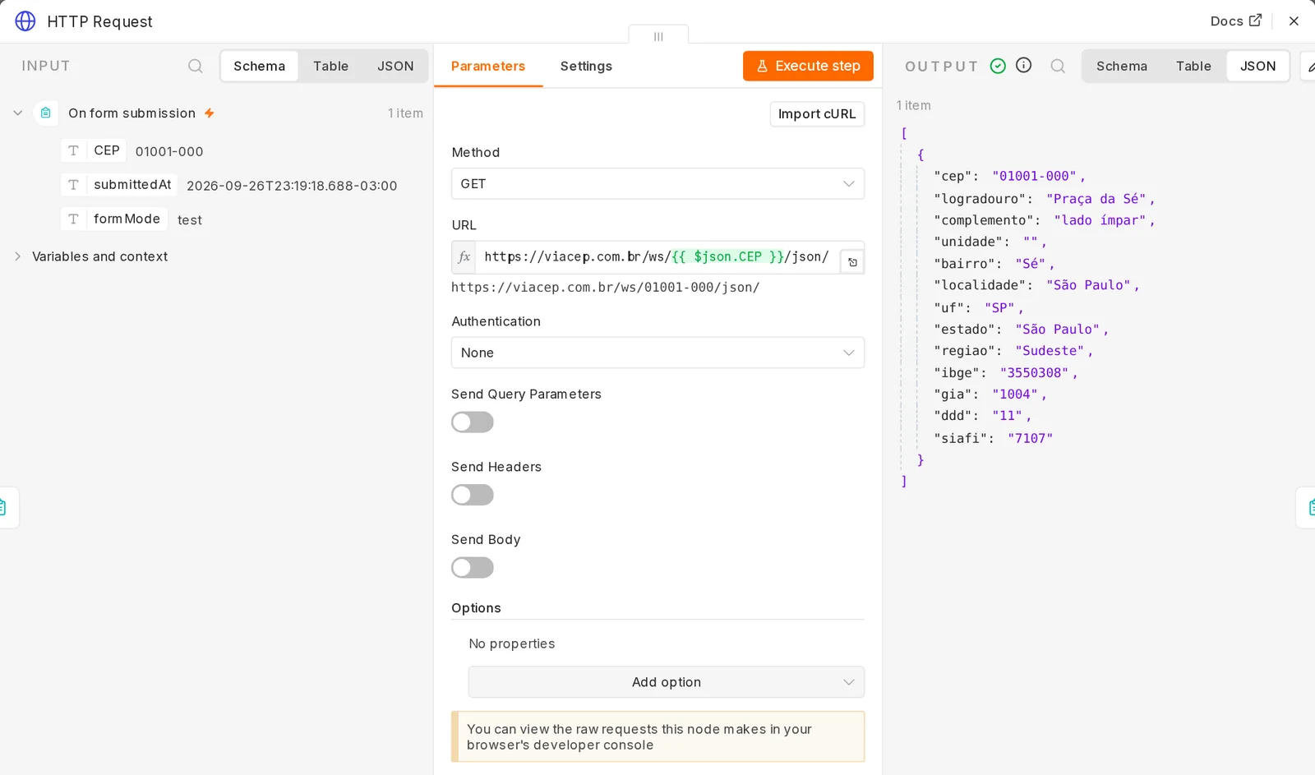This screenshot has height=775, width=1315.
Task: Click the HTTP Request globe icon
Action: coord(25,21)
